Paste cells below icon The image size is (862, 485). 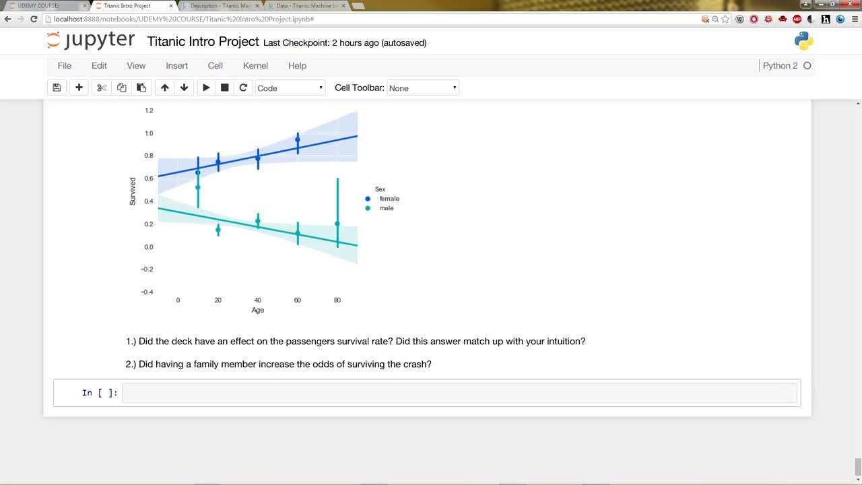click(x=141, y=88)
